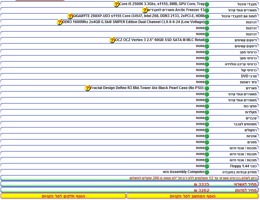Open the Floppy 1.44 drive selector icon
This screenshot has width=260, height=200.
coord(207,166)
